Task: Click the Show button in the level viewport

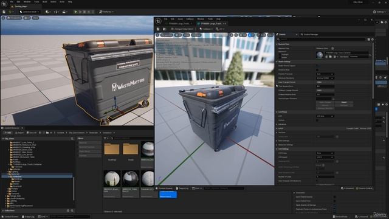Action: 35,18
